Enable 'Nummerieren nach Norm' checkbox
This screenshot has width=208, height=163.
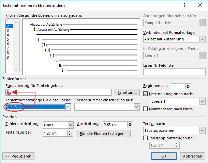tap(146, 109)
